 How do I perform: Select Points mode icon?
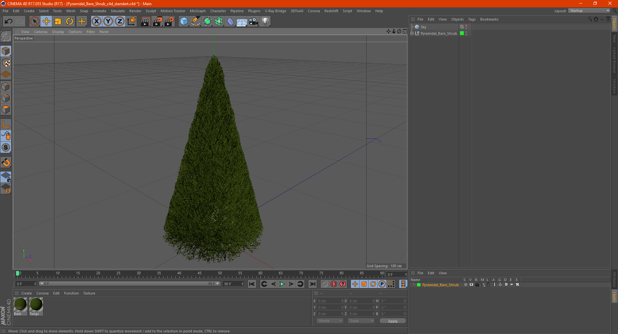click(6, 86)
